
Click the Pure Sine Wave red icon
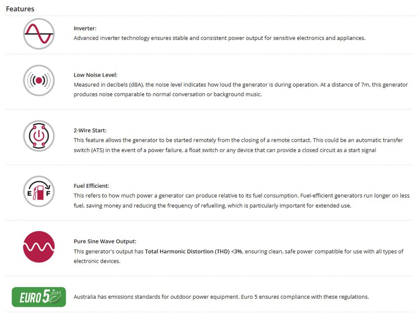pyautogui.click(x=39, y=247)
